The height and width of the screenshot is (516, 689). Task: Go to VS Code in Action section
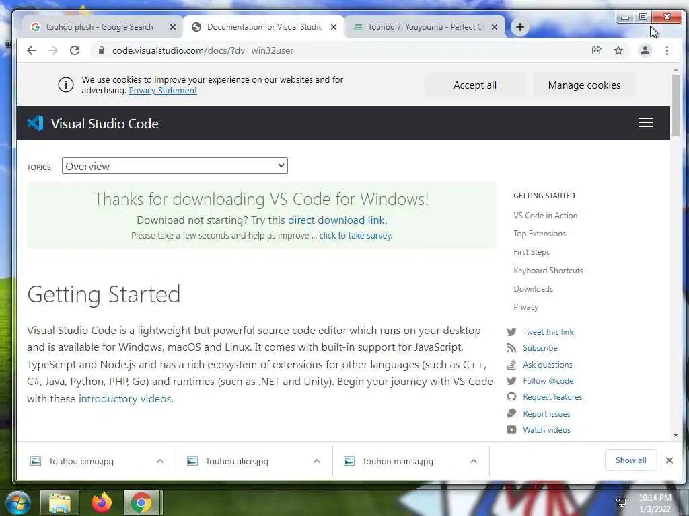click(x=545, y=216)
